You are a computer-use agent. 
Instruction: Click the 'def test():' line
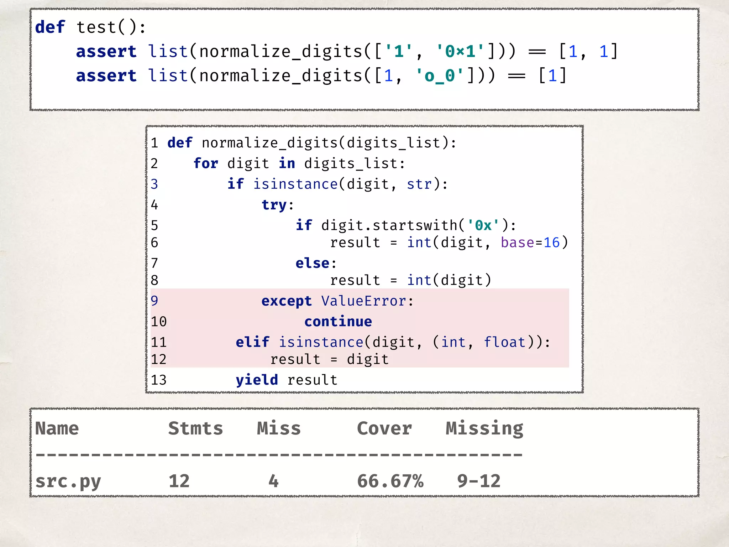point(90,27)
